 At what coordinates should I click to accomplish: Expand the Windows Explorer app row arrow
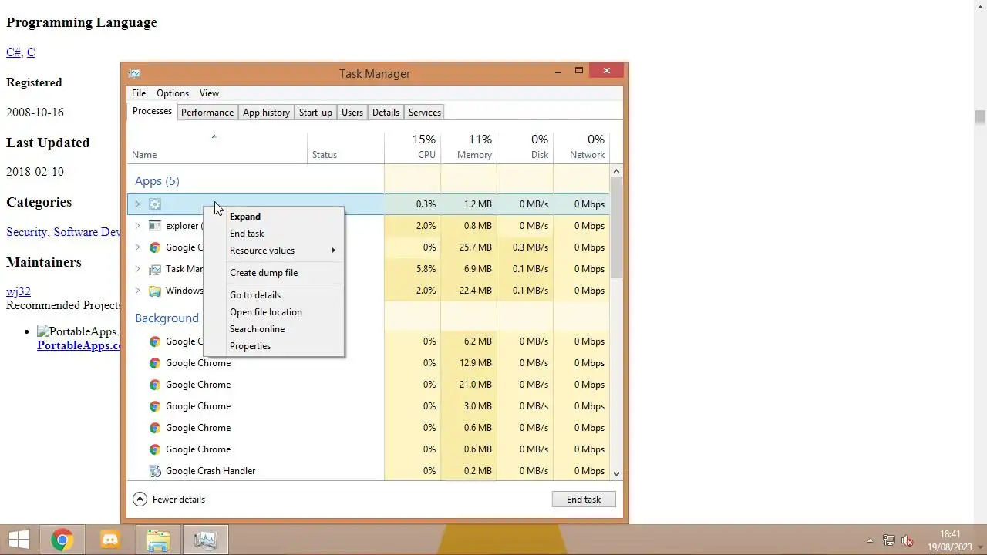pyautogui.click(x=137, y=291)
